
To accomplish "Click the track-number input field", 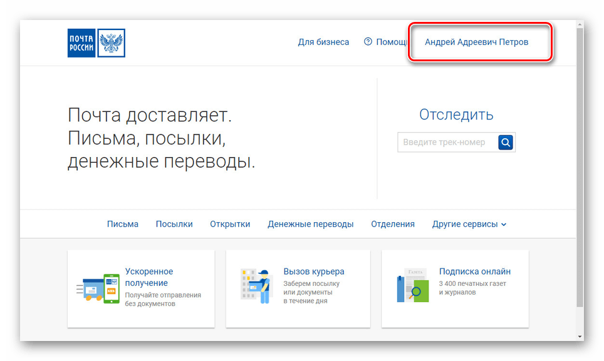I will click(445, 142).
